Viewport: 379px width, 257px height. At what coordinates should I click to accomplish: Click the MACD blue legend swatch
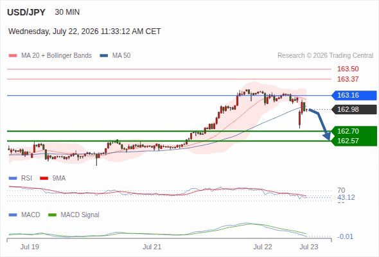tap(13, 215)
